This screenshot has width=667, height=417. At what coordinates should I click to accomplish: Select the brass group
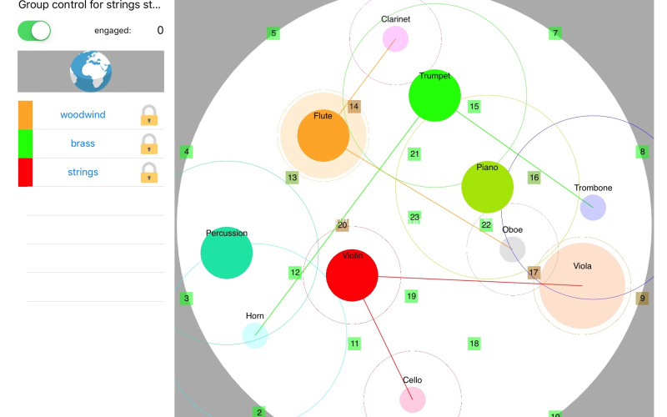(x=83, y=143)
